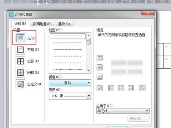Click the WPS icon in dialog title bar
The width and height of the screenshot is (171, 128).
(x=11, y=15)
